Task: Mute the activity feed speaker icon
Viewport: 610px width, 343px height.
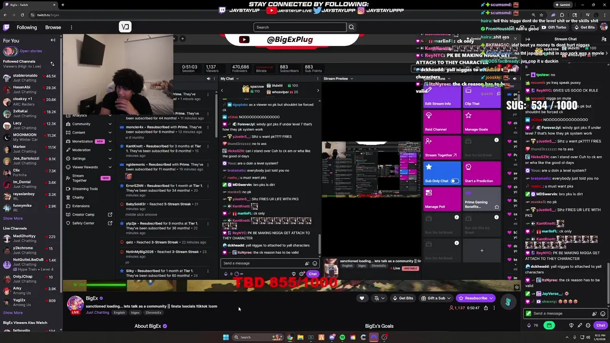Action: (208, 79)
